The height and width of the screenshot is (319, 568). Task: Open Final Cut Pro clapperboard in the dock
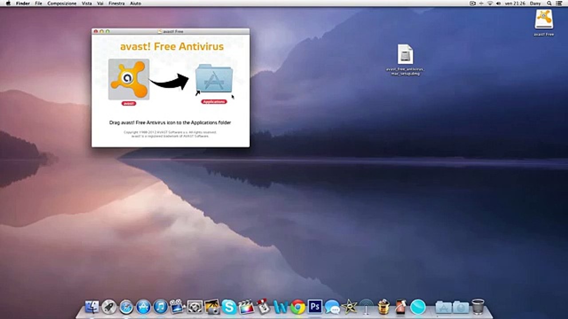pyautogui.click(x=246, y=307)
